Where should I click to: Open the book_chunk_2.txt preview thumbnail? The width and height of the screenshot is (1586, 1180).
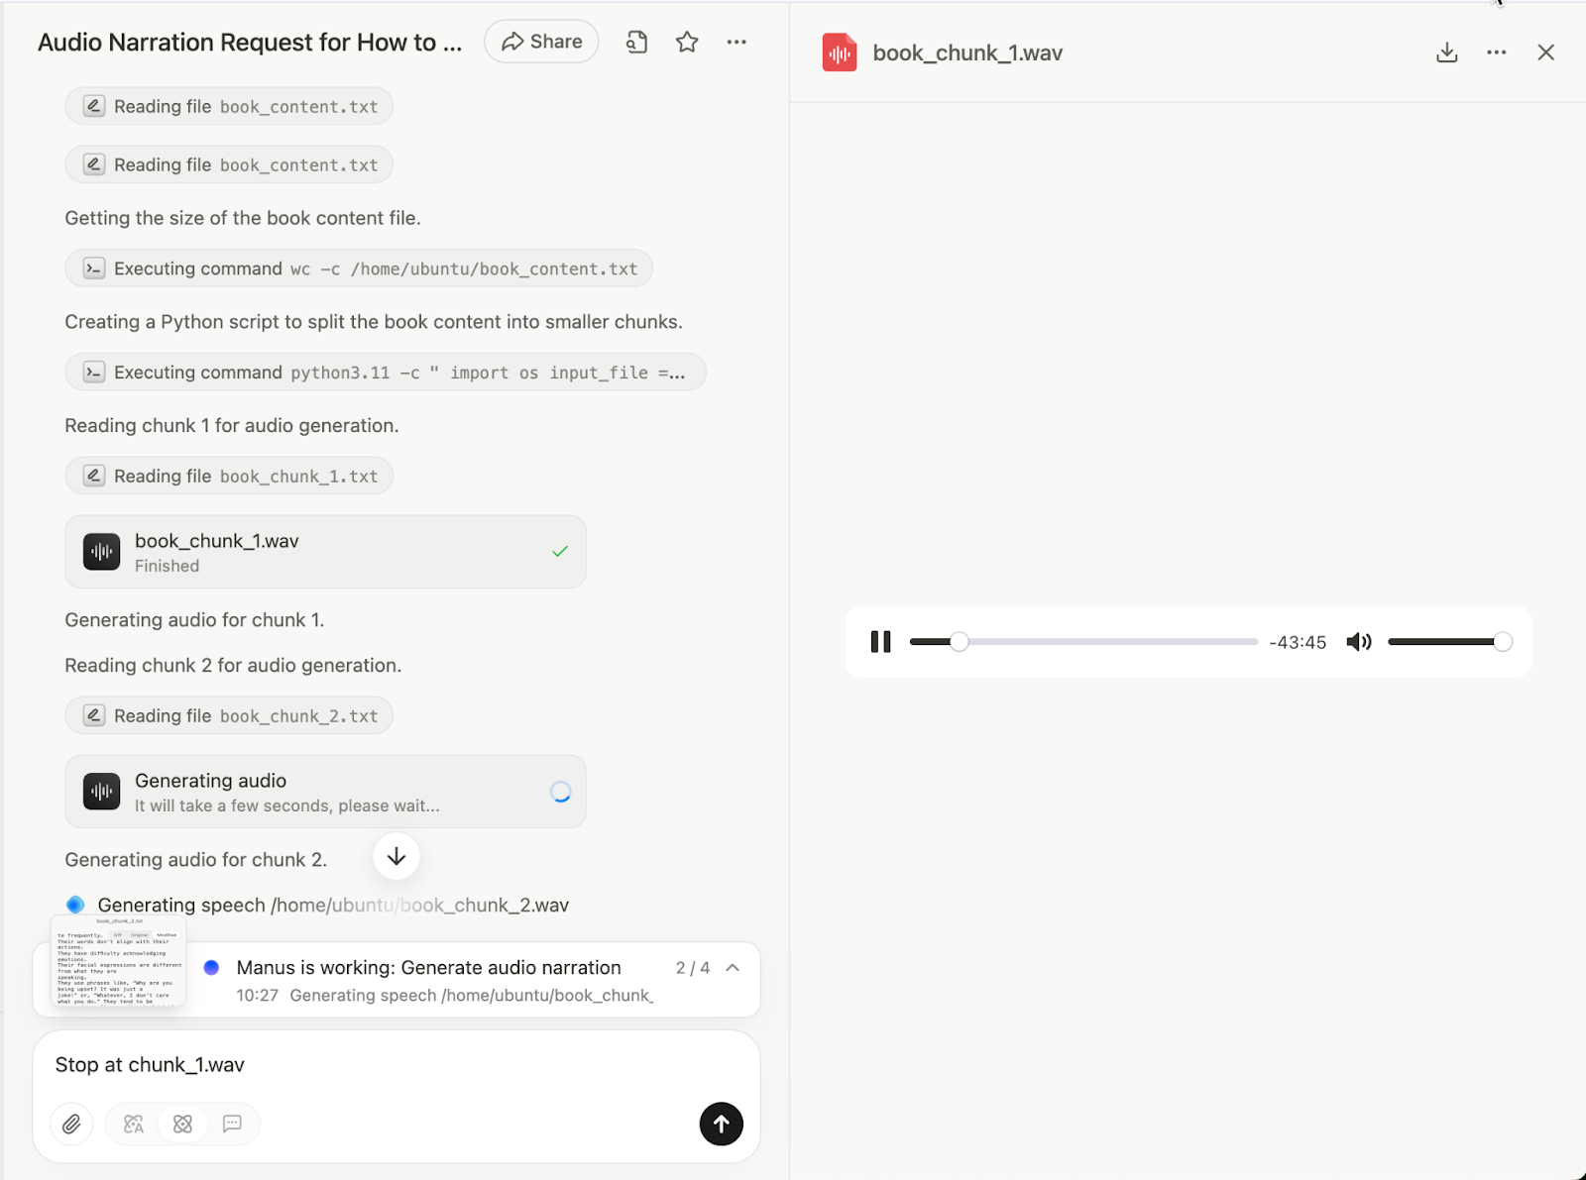(119, 961)
